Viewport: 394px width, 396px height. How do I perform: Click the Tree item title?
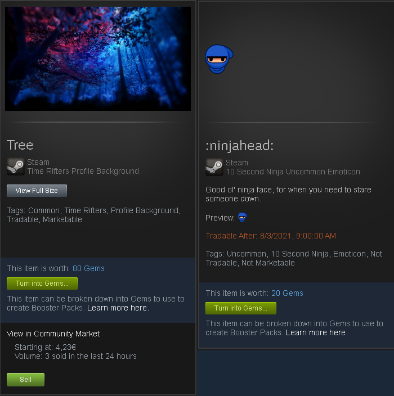click(x=20, y=145)
